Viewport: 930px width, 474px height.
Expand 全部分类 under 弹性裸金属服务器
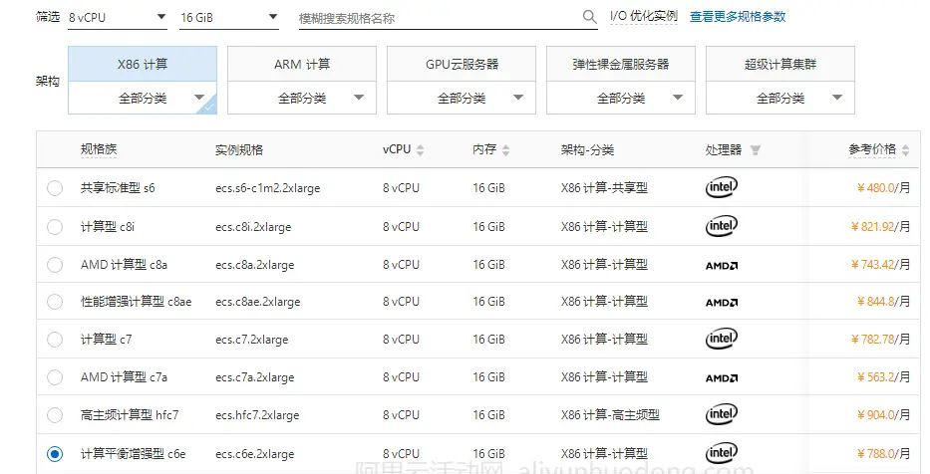621,98
